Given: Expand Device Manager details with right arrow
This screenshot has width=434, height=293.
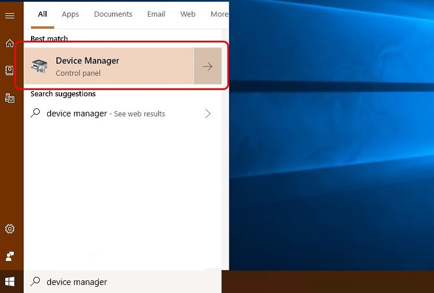Looking at the screenshot, I should pyautogui.click(x=208, y=67).
